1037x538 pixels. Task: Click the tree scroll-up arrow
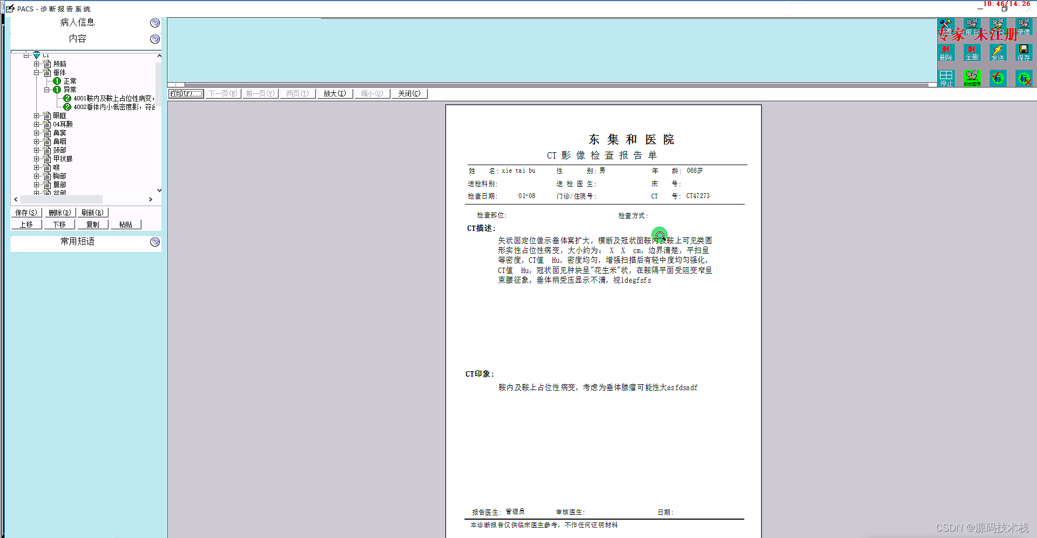(x=159, y=56)
